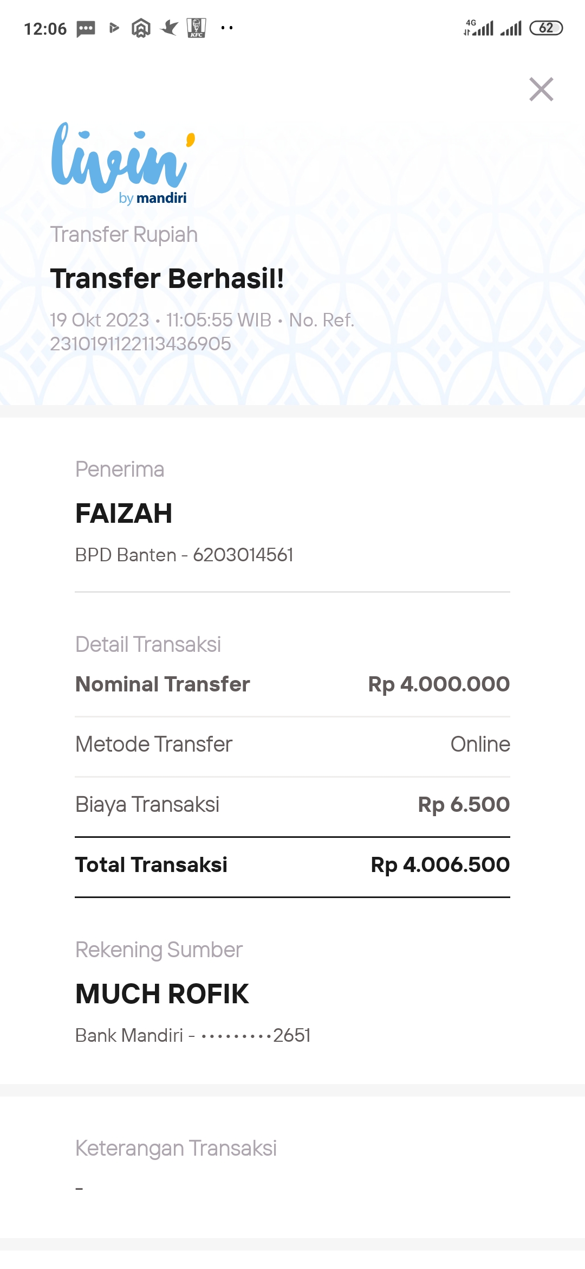This screenshot has height=1269, width=585.
Task: Tap recipient name FAIZAH
Action: tap(124, 514)
